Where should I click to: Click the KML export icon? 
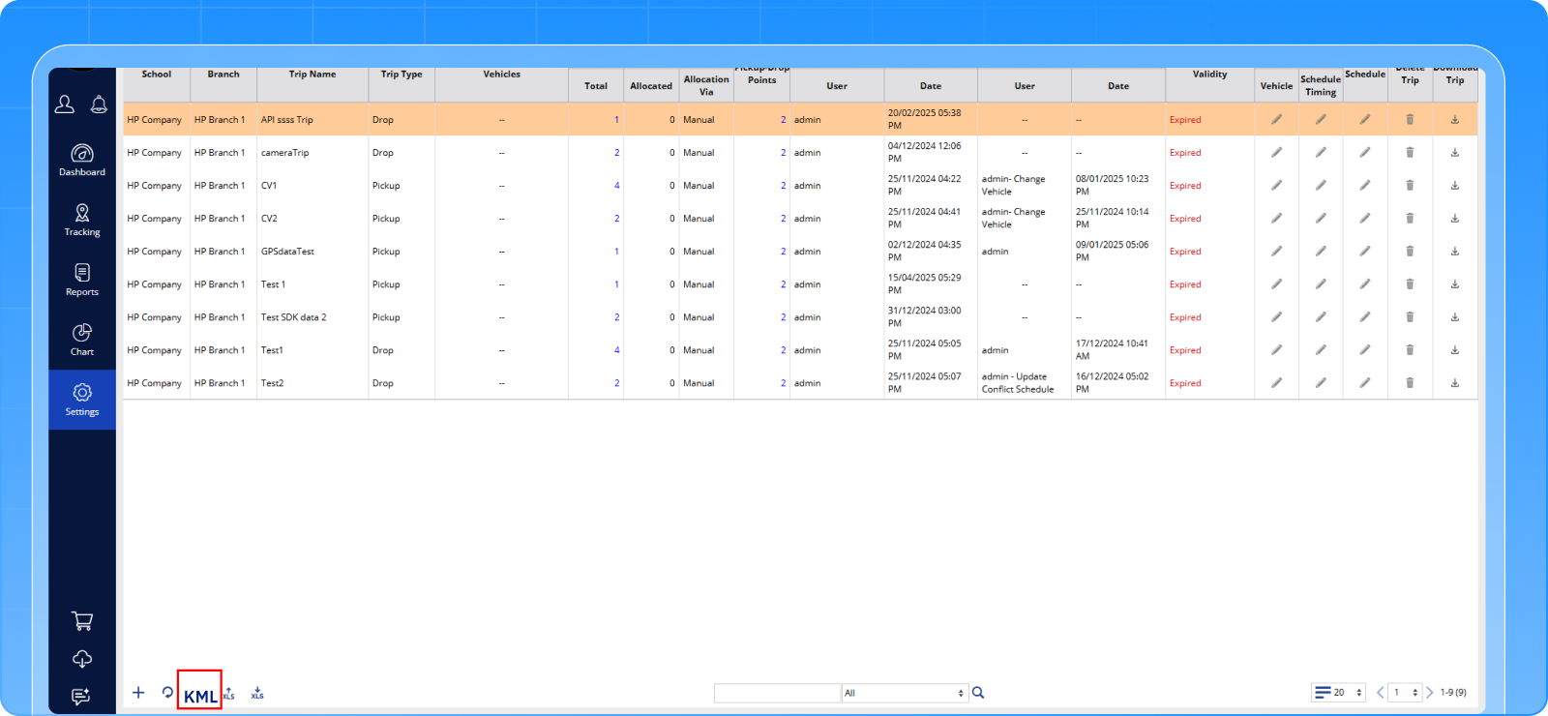click(199, 695)
